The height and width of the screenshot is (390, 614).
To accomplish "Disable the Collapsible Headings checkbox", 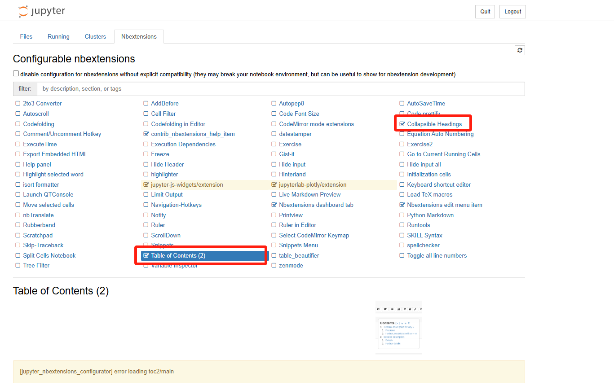I will (402, 124).
